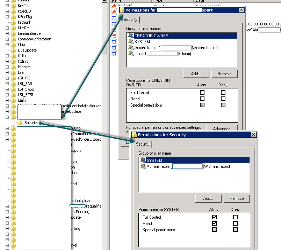Toggle Allow Read for SYSTEM
Viewport: 281px width, 250px height.
(214, 224)
